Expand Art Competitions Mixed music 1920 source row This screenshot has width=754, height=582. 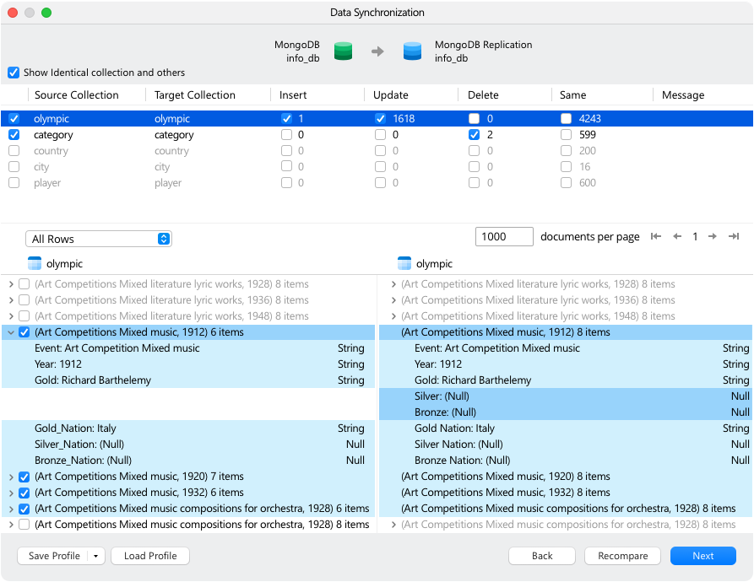point(11,477)
